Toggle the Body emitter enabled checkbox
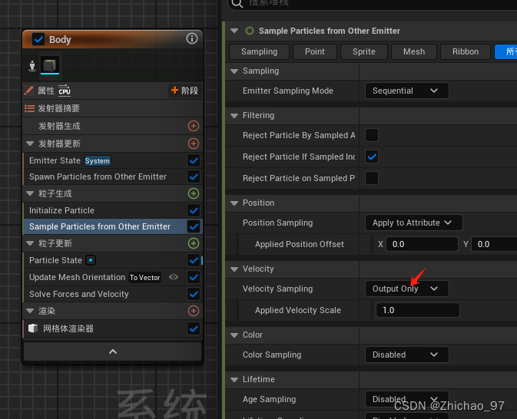Screen dimensions: 517x419 tap(38, 40)
